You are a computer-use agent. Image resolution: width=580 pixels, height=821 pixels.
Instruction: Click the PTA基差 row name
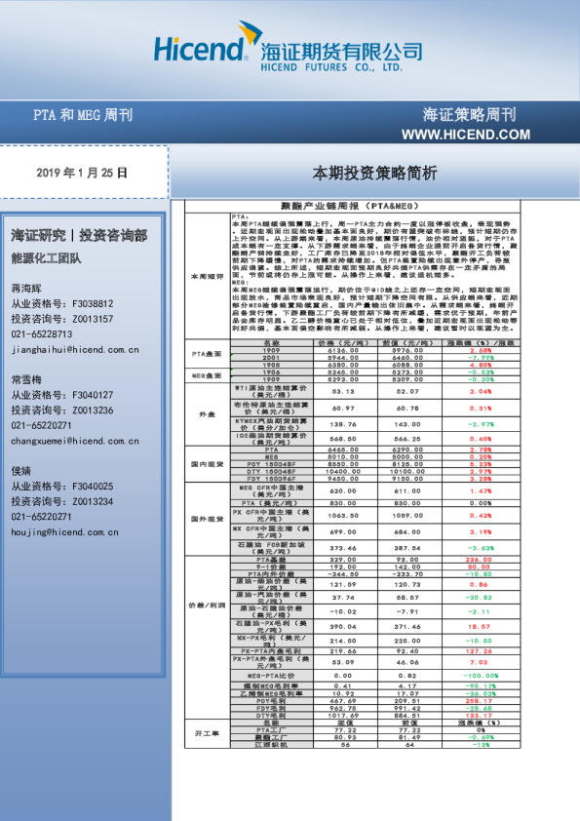271,560
